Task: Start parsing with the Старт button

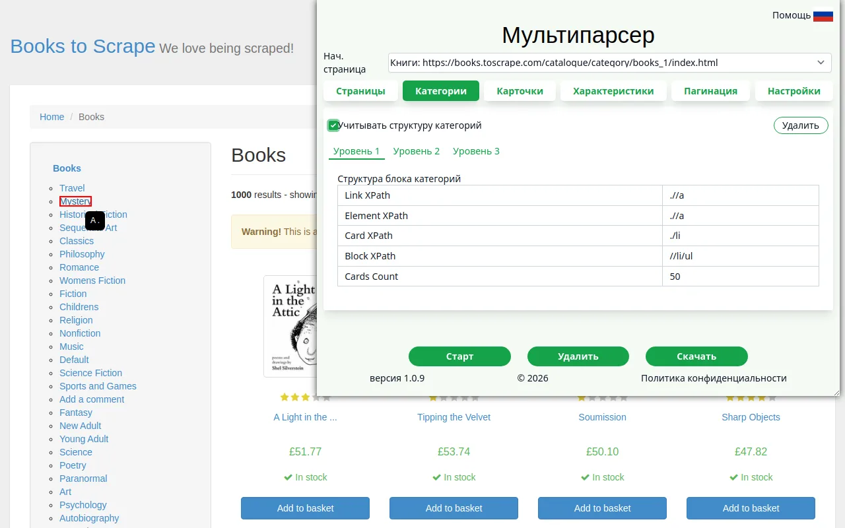Action: pyautogui.click(x=459, y=356)
